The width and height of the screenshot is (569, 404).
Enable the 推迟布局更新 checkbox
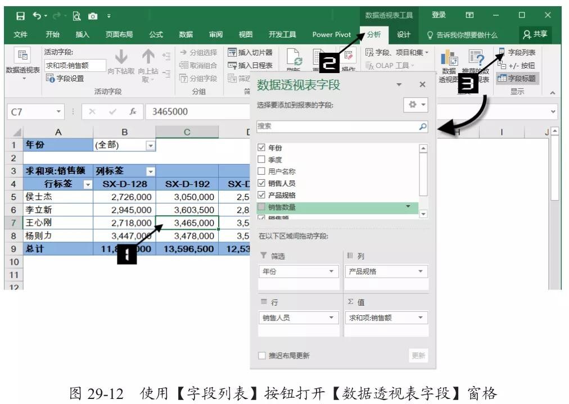pyautogui.click(x=260, y=356)
